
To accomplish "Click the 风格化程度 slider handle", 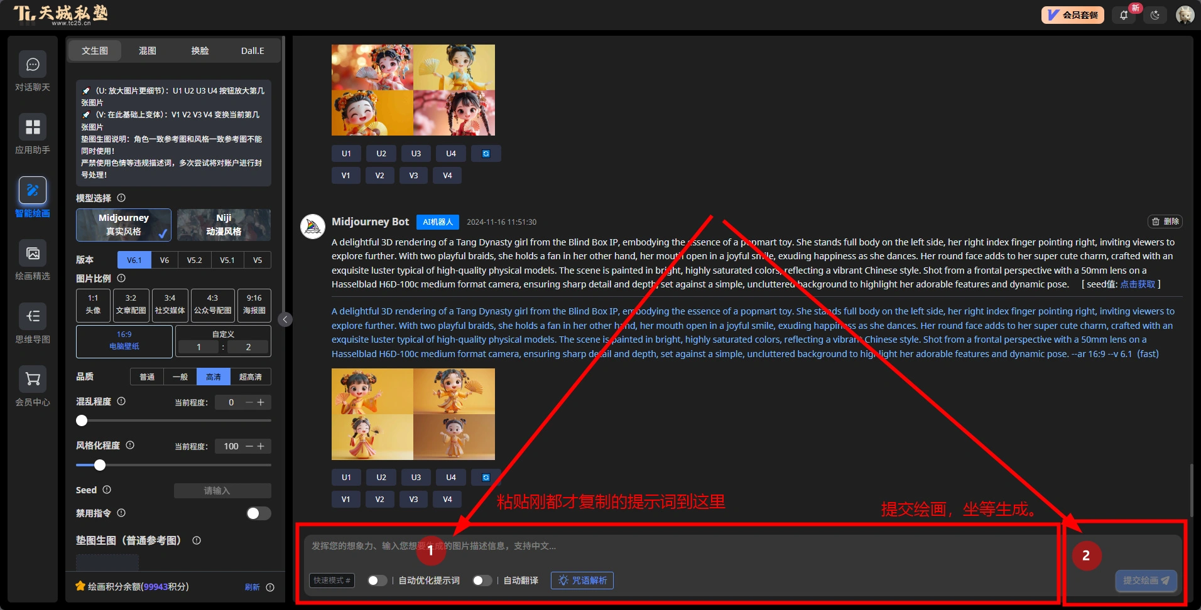I will [100, 465].
